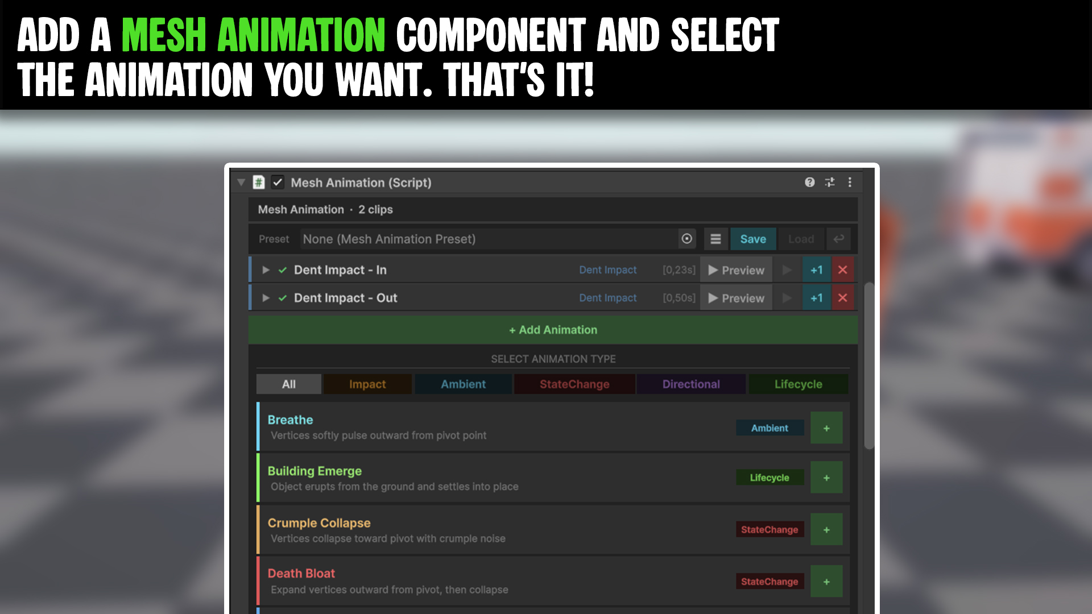The height and width of the screenshot is (614, 1092).
Task: Filter animations by the Impact tab
Action: pos(367,384)
